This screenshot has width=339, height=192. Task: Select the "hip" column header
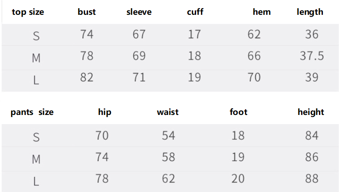pyautogui.click(x=105, y=112)
